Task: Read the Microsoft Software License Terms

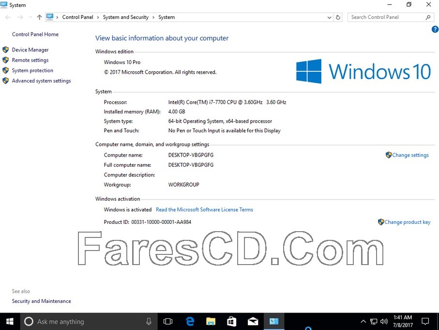Action: (204, 209)
